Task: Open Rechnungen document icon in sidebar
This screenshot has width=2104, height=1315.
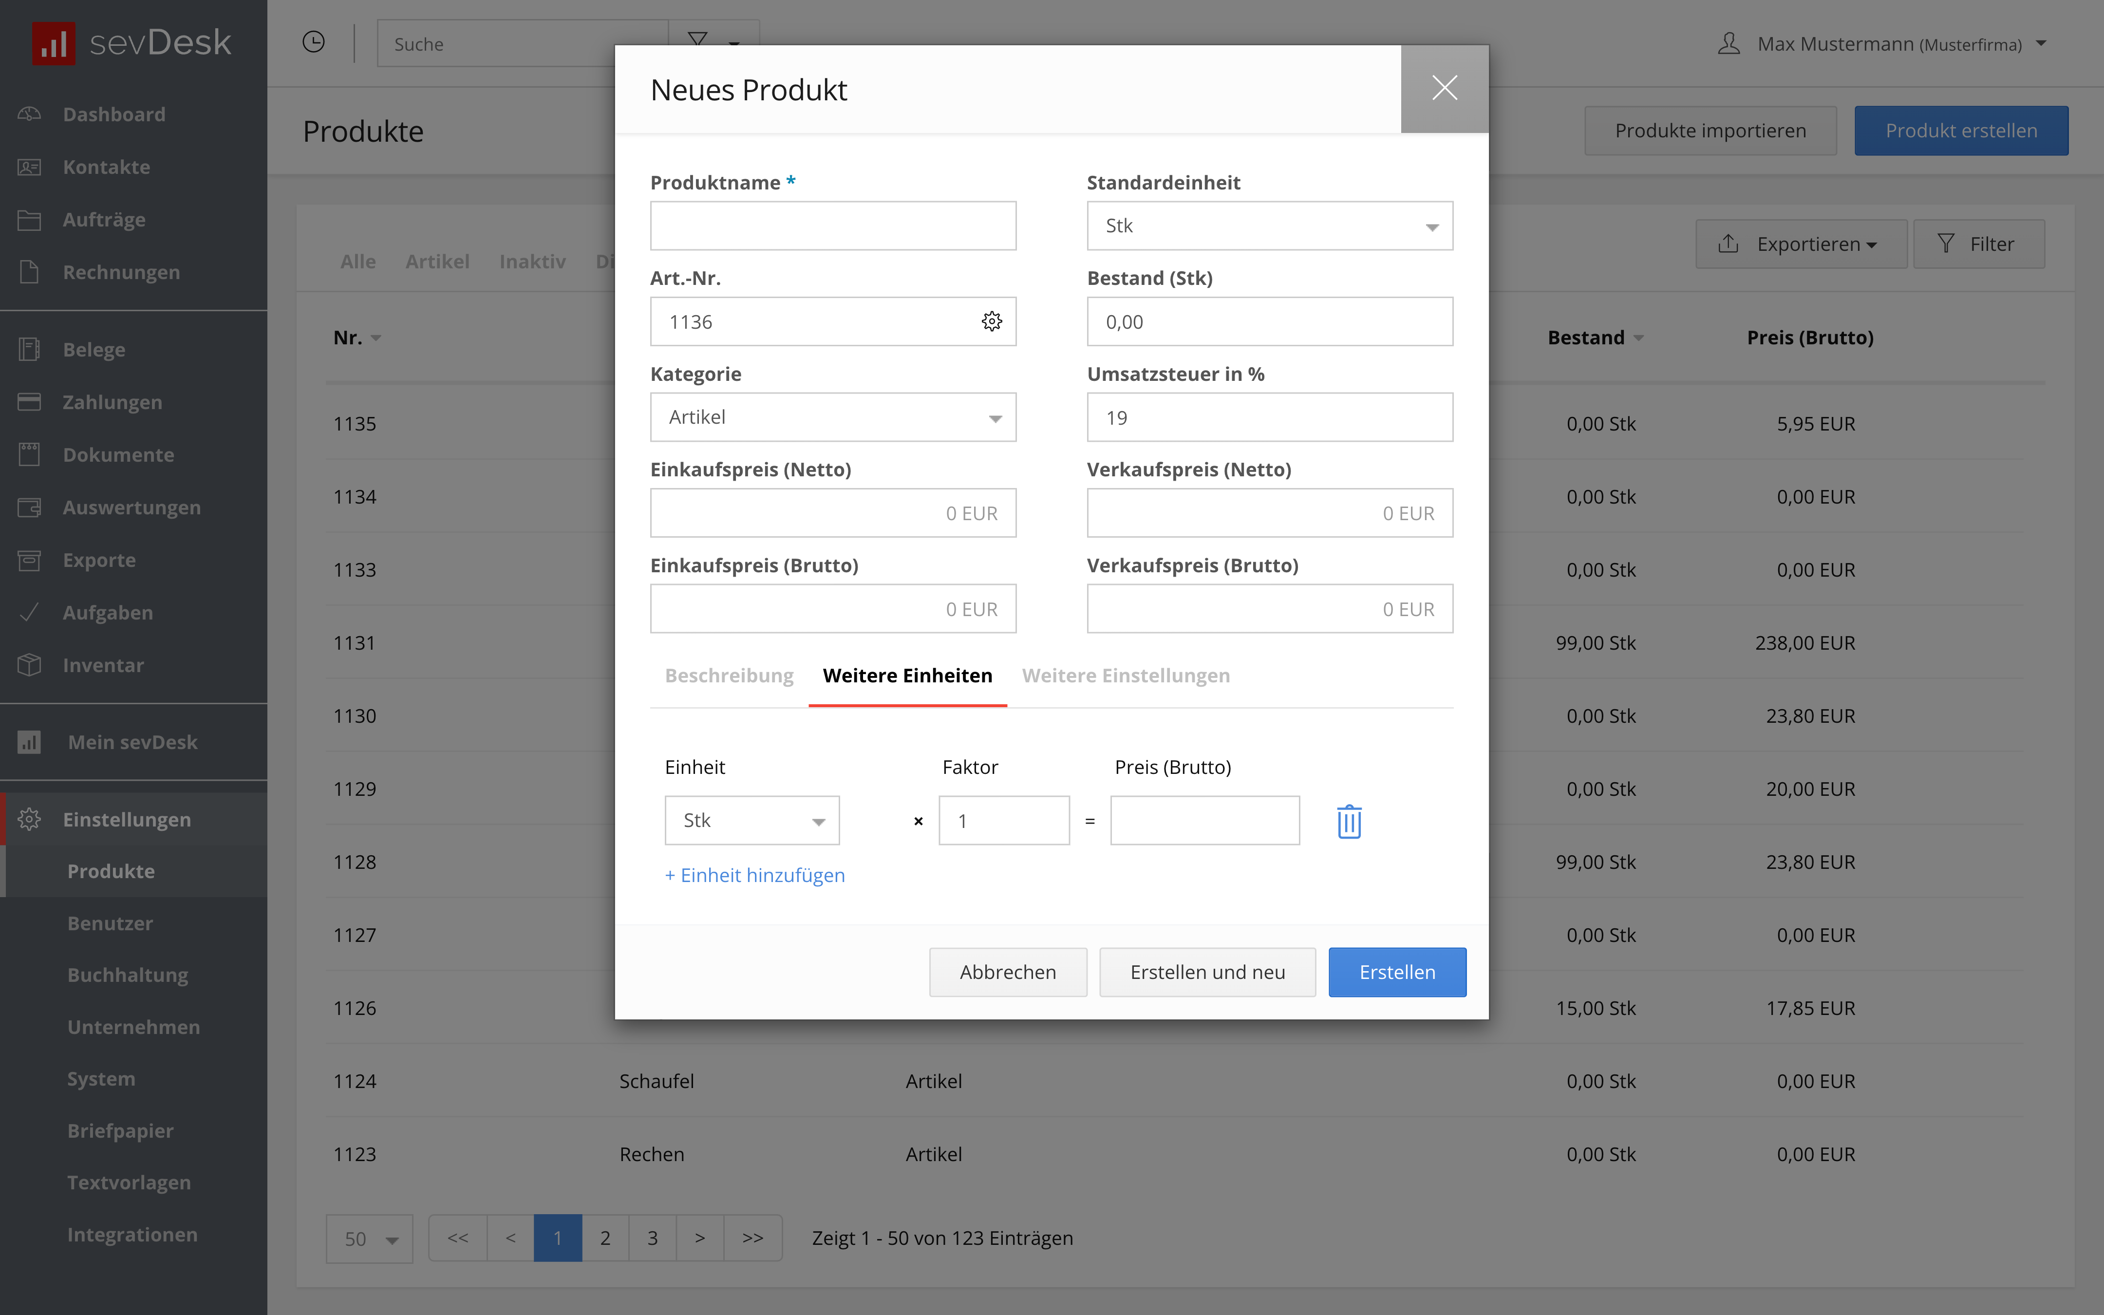Action: coord(30,272)
